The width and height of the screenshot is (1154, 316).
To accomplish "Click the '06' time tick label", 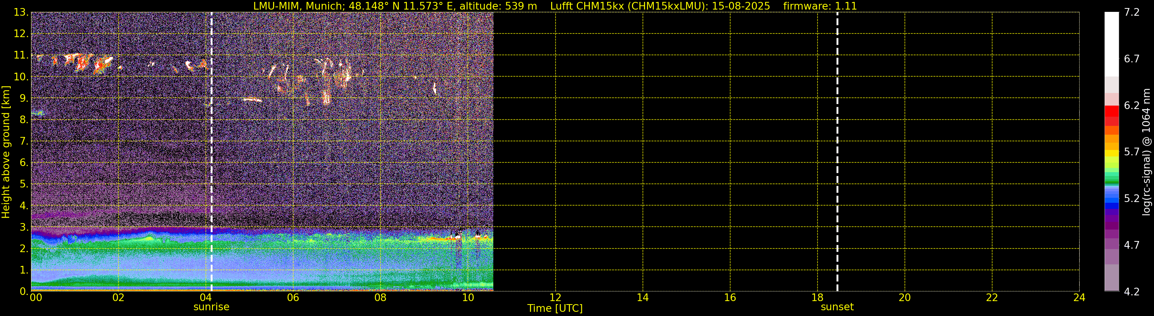I will click(x=293, y=298).
